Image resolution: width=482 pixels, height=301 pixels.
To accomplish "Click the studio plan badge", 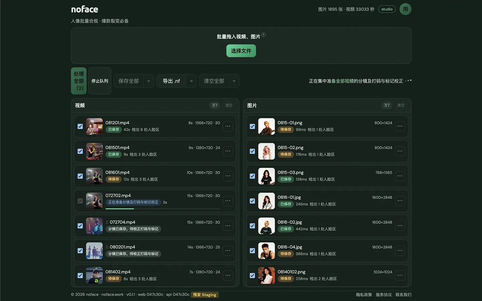I will pos(387,9).
